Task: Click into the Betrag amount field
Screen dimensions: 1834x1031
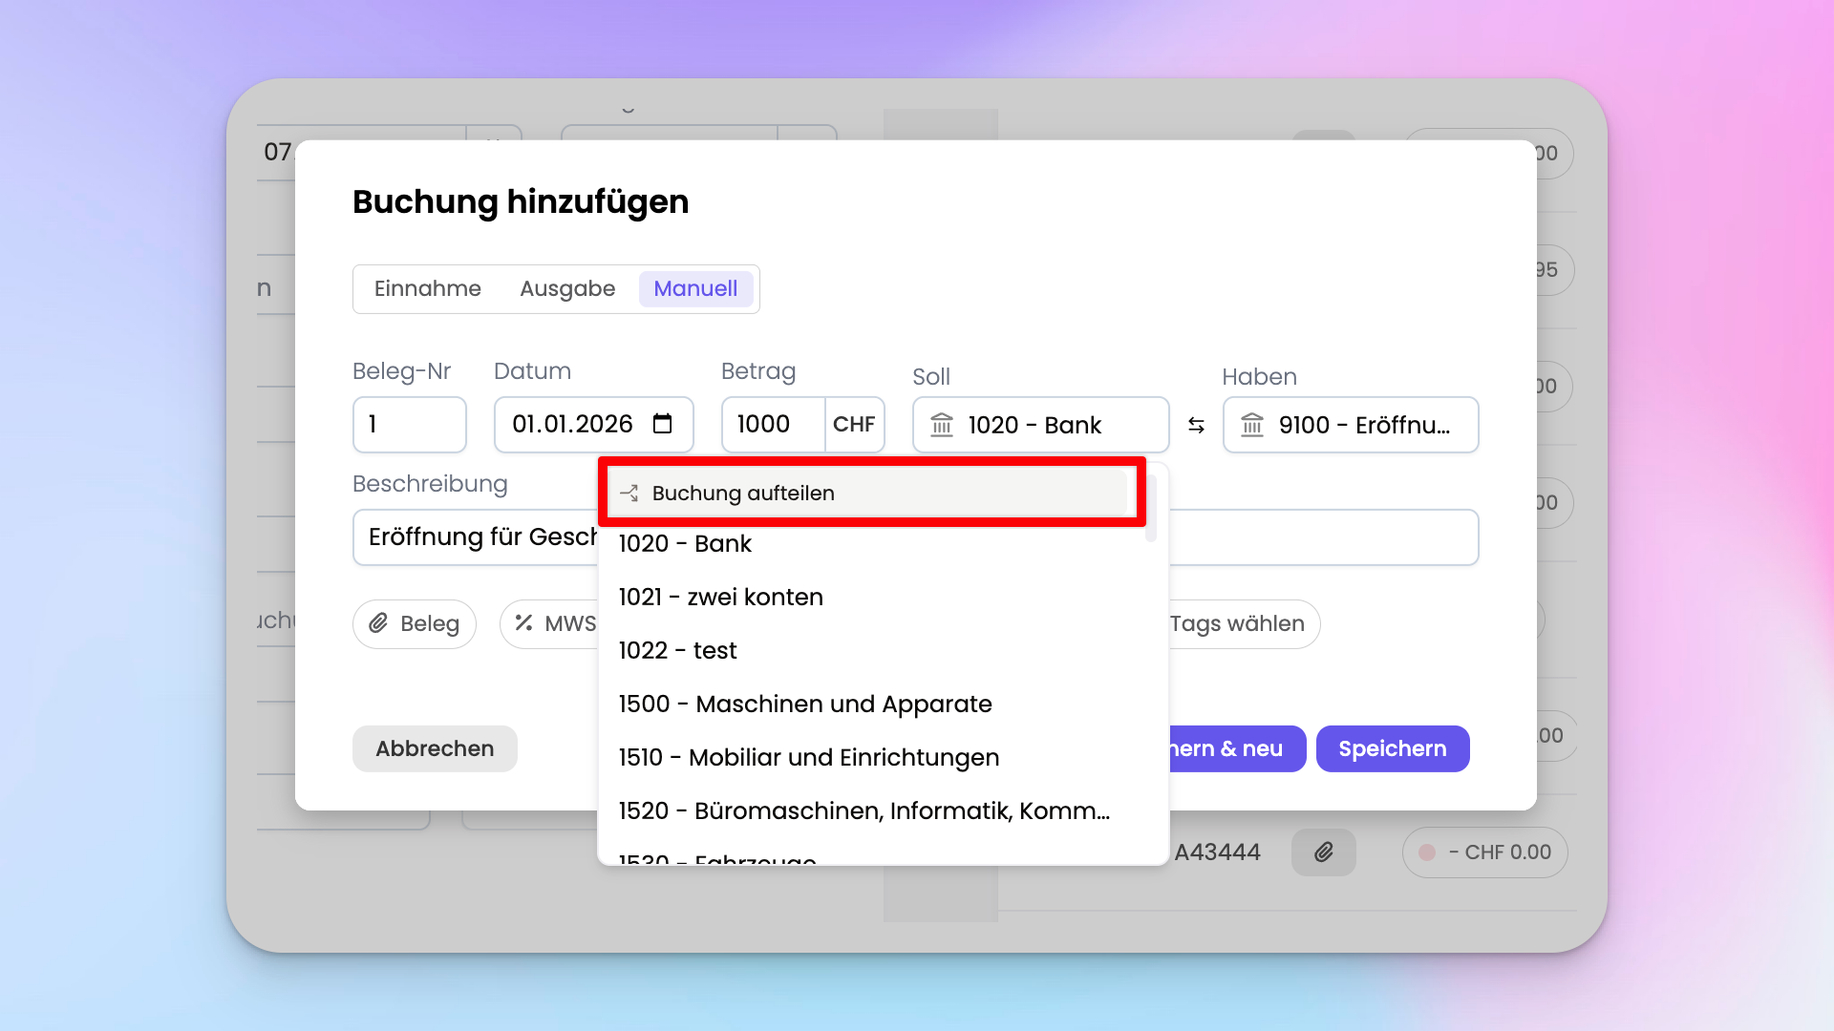Action: [772, 425]
